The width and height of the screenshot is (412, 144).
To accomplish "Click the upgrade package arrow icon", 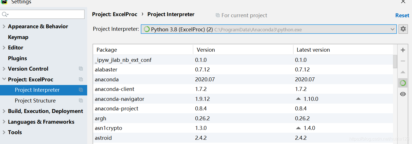I will coord(403,72).
